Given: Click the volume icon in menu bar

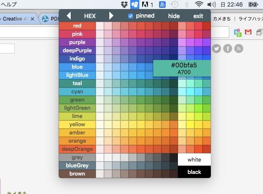Looking at the screenshot, I should click(x=212, y=5).
